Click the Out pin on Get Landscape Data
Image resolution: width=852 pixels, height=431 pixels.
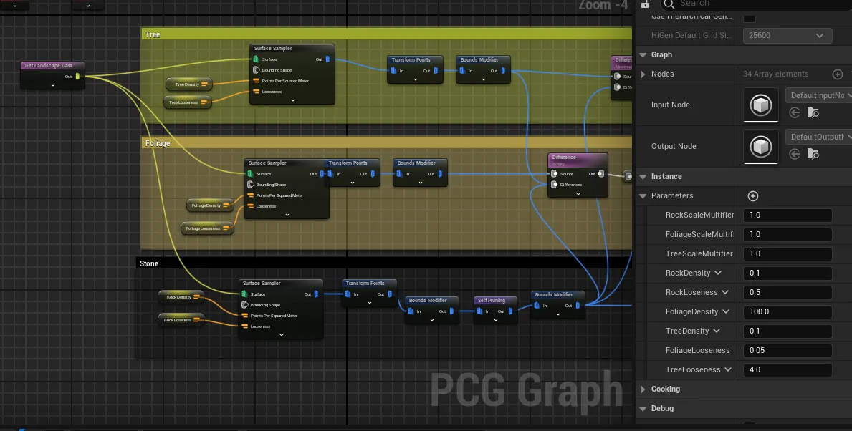click(x=77, y=77)
